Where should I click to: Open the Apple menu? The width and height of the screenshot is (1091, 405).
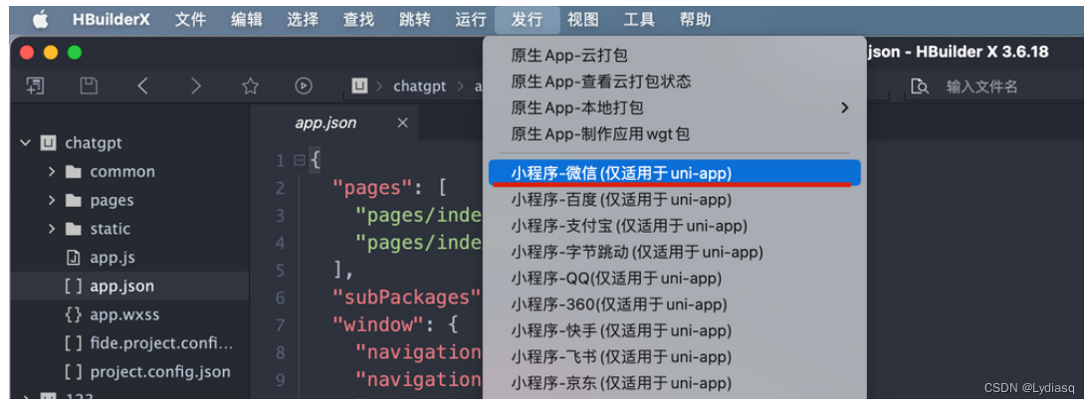pyautogui.click(x=41, y=20)
